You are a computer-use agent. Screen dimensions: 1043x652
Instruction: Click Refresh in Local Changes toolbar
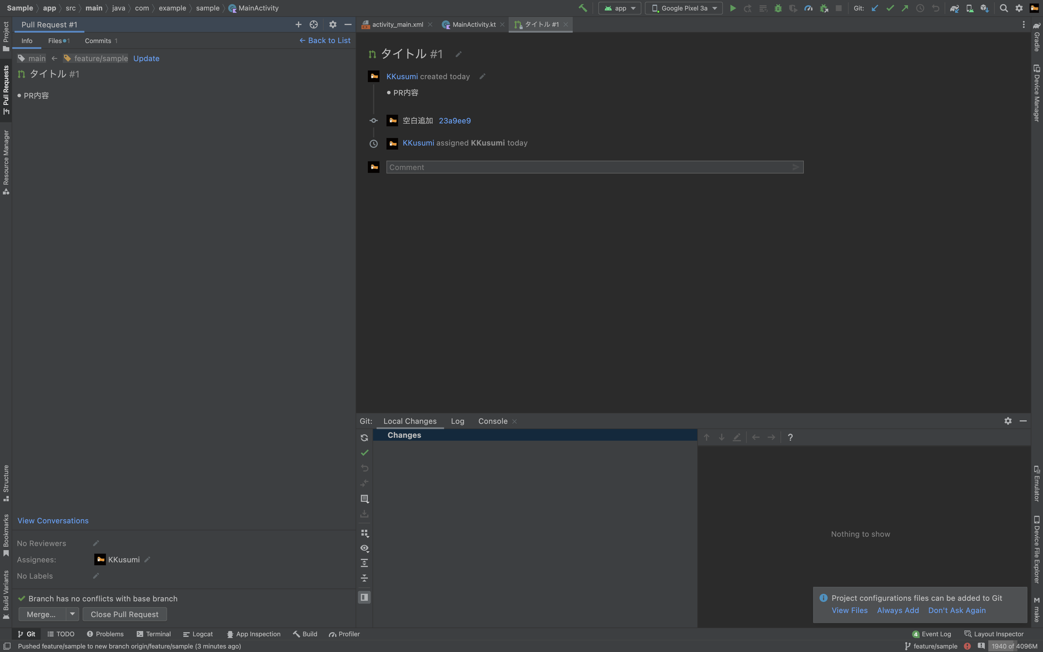(x=364, y=438)
